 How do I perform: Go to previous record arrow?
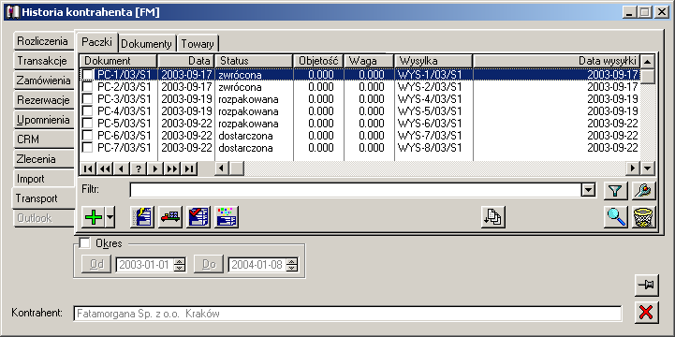click(122, 168)
